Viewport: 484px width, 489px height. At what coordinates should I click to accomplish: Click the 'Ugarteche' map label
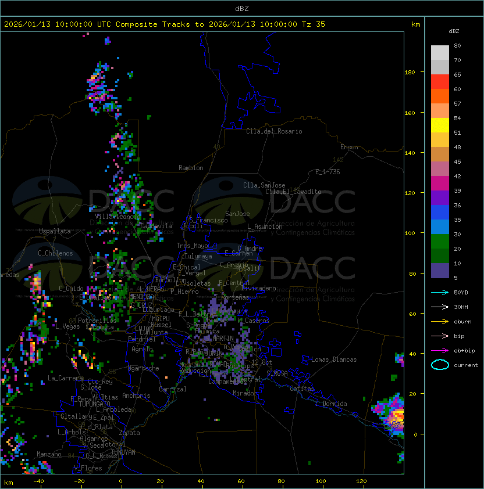point(144,368)
